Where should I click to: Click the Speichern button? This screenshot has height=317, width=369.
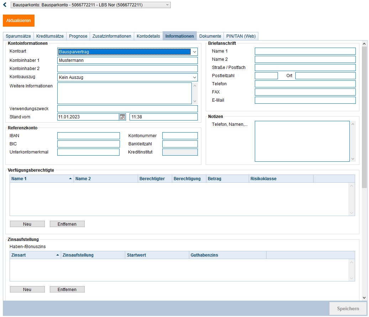[348, 308]
